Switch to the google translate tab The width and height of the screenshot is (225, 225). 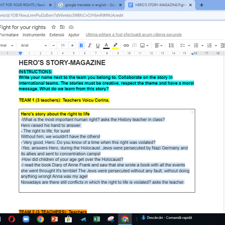[x=90, y=5]
